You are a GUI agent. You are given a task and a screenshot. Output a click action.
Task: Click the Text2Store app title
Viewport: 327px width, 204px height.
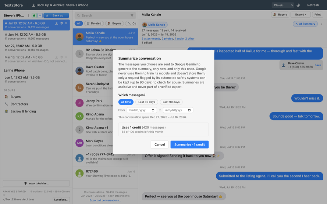[x=13, y=5]
